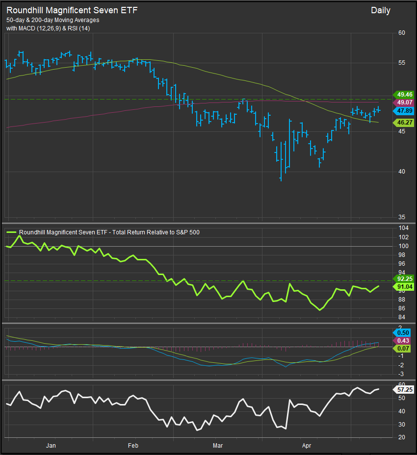Viewport: 417px width, 455px height.
Task: Click the blue 0.50 MACD value tag
Action: point(402,333)
